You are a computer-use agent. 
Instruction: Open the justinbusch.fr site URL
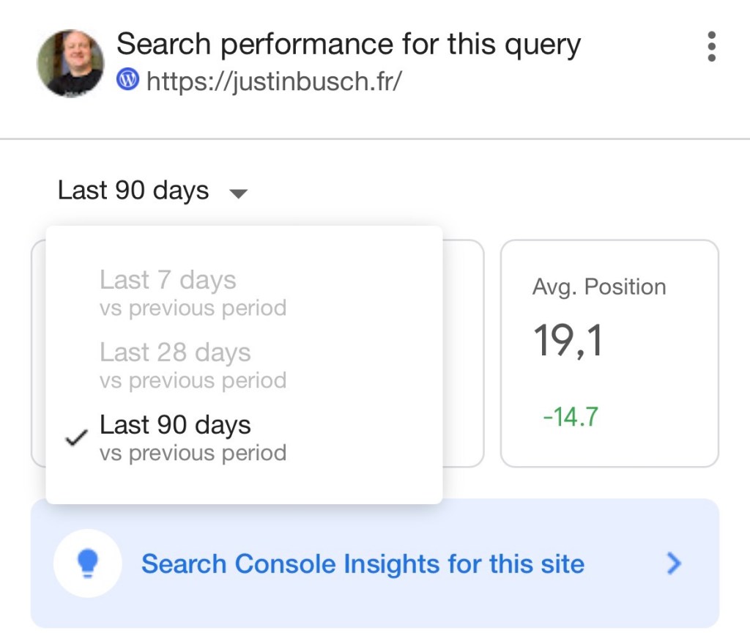click(x=274, y=81)
